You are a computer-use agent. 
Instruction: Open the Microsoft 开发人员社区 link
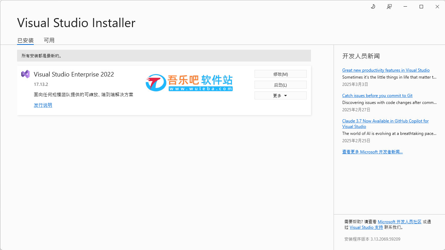(399, 222)
